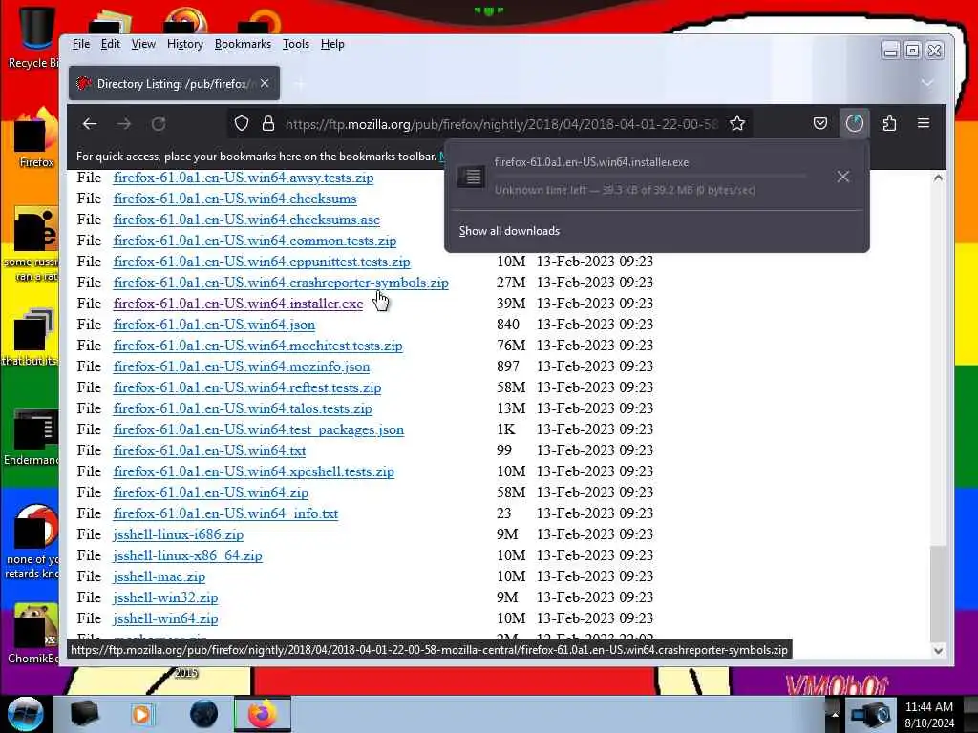Open the Help menu

332,44
